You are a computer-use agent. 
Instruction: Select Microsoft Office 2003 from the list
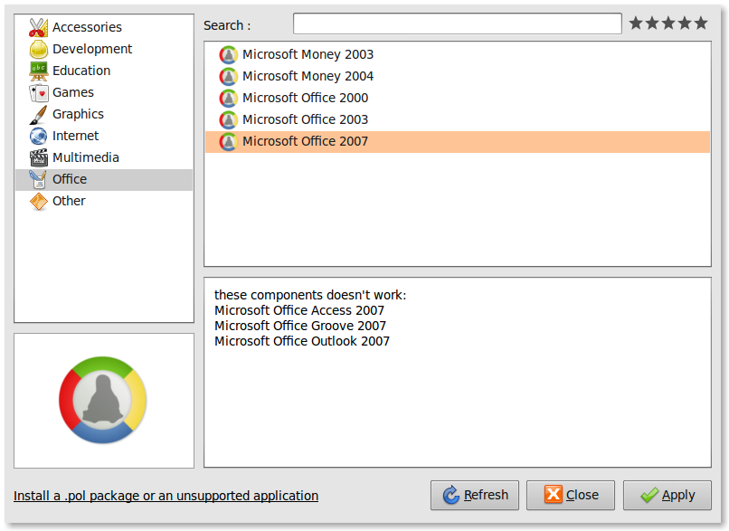tap(305, 119)
